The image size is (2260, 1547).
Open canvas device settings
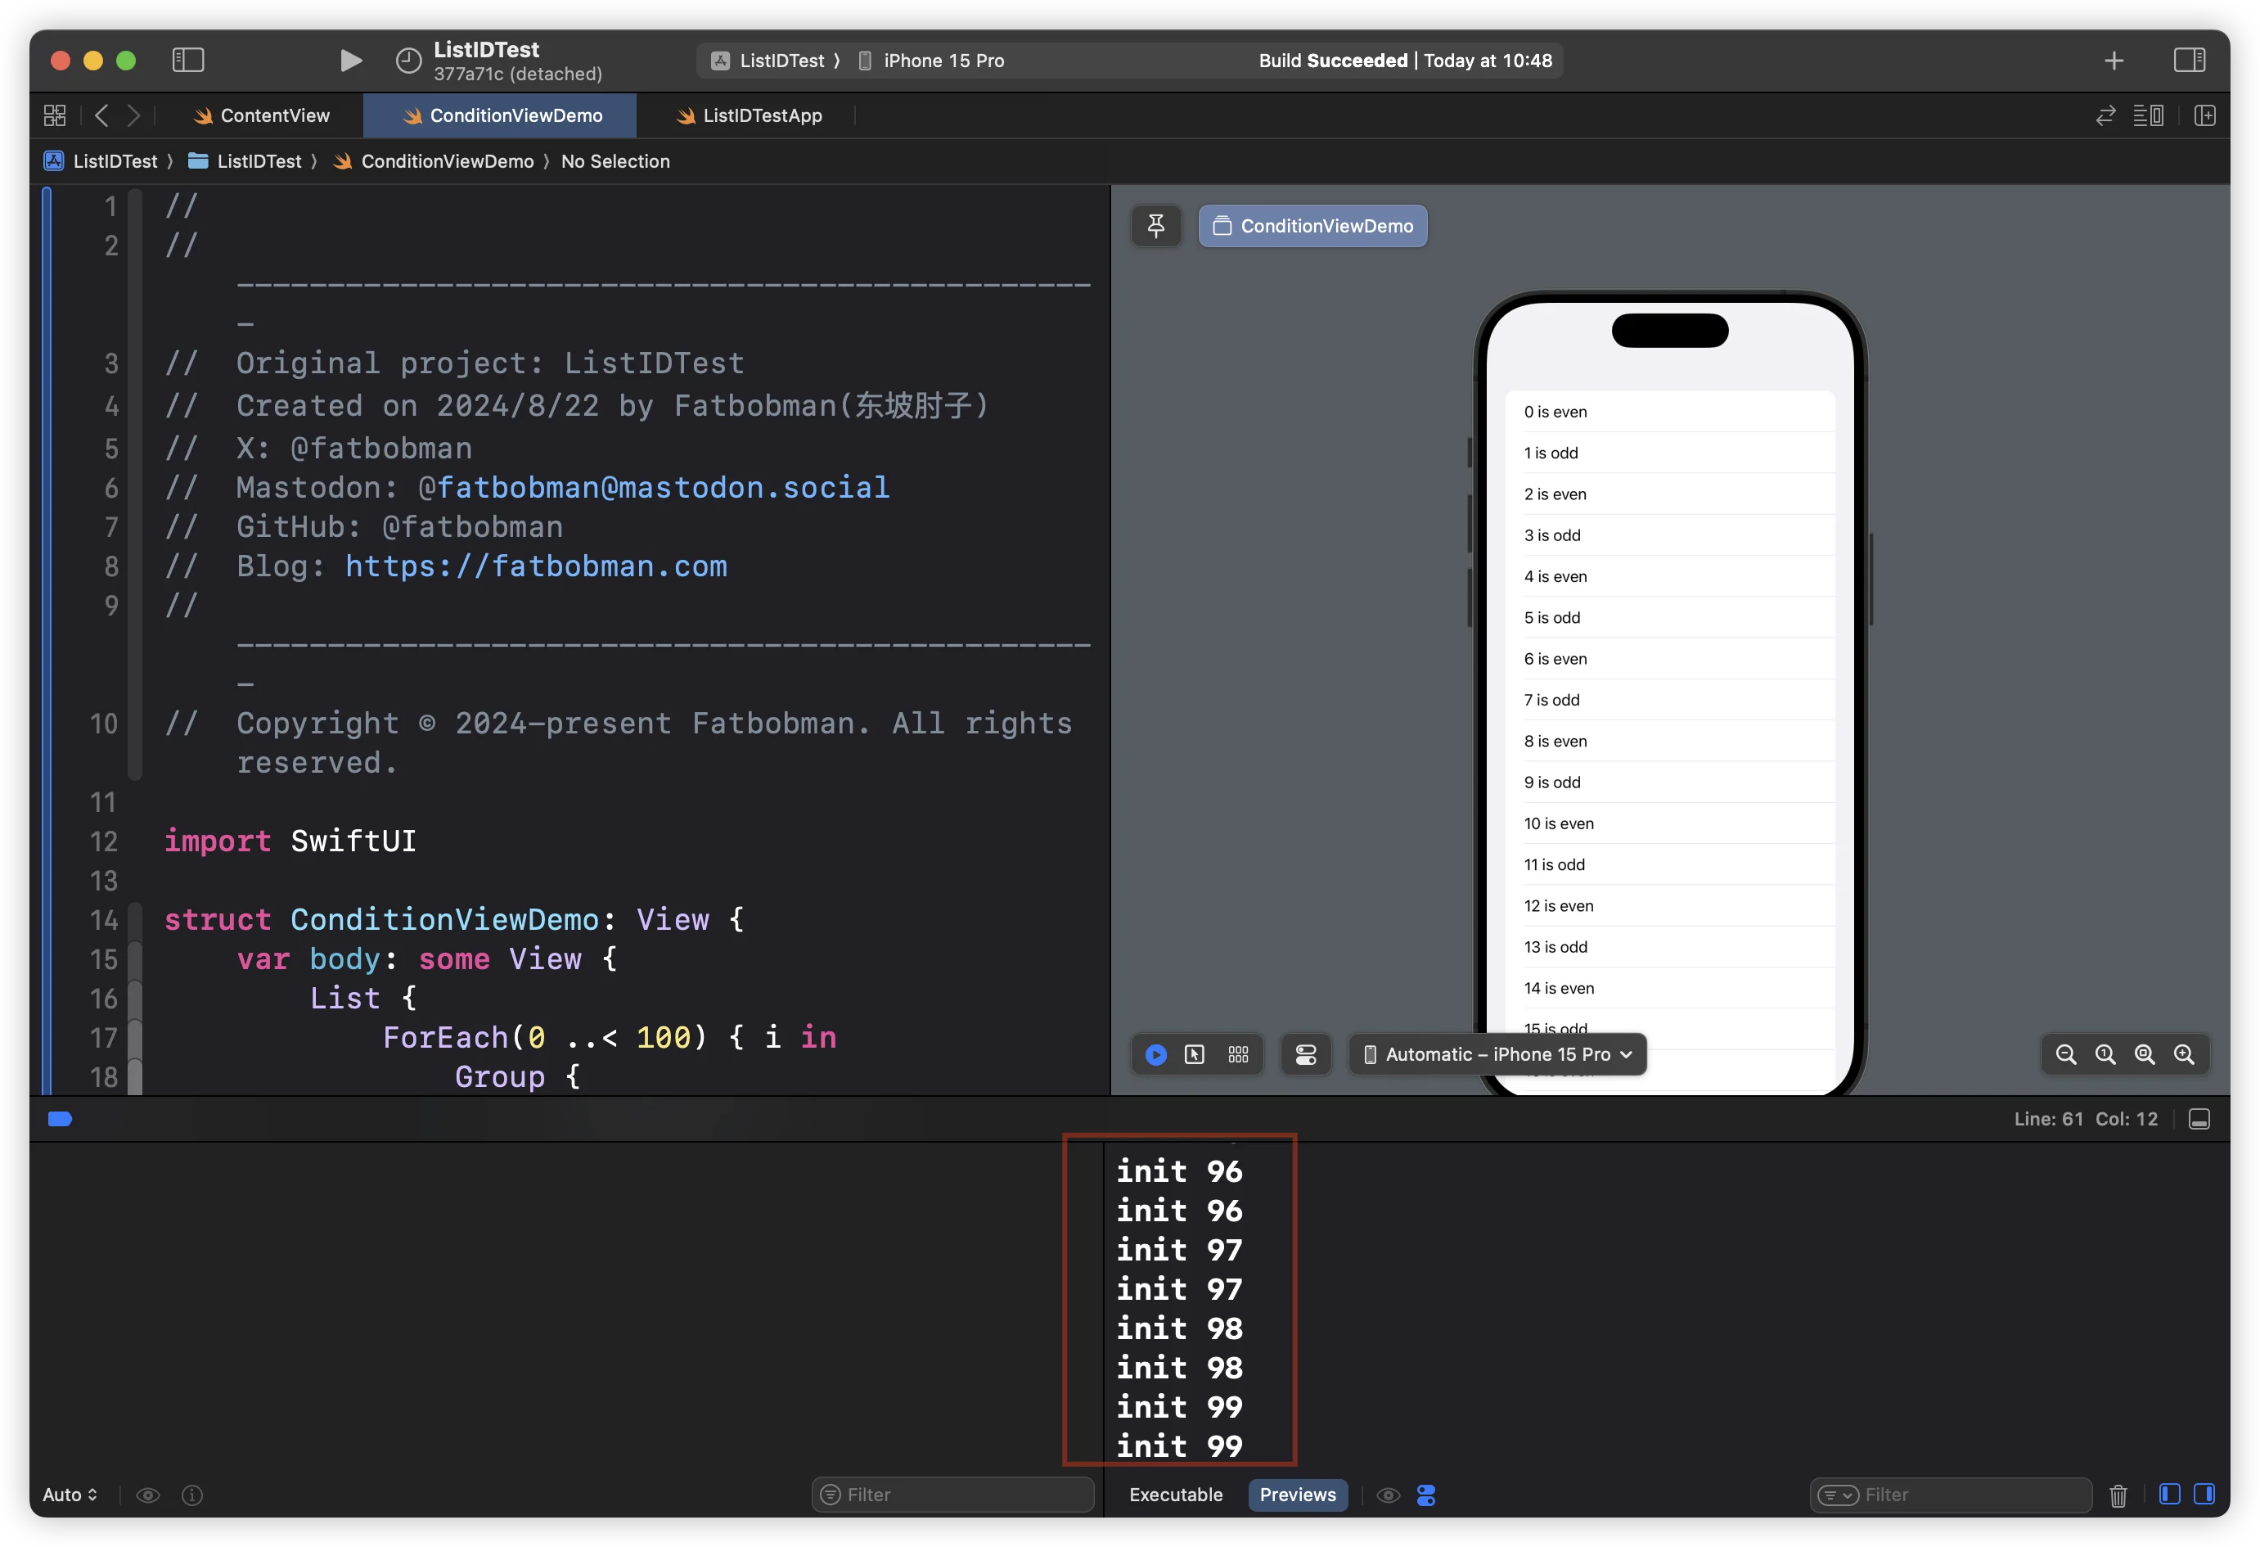click(1306, 1055)
